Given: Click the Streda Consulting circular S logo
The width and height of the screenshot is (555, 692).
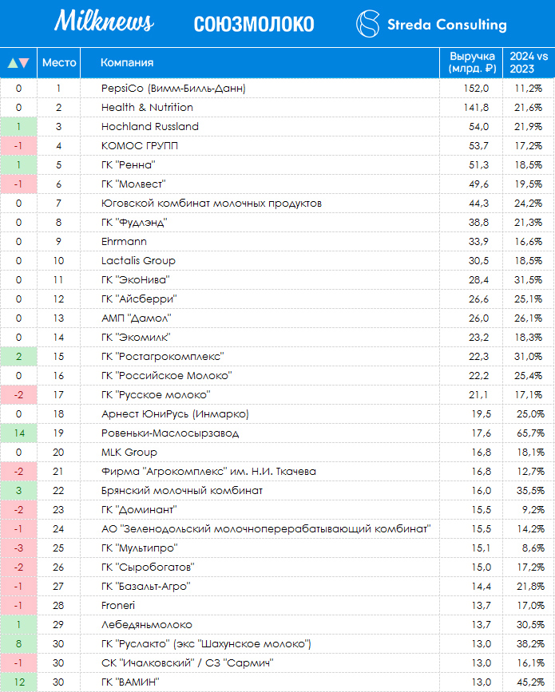Looking at the screenshot, I should click(367, 24).
